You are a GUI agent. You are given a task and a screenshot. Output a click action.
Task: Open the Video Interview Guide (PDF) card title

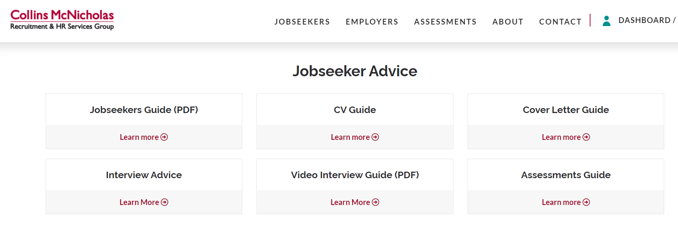[x=355, y=175]
